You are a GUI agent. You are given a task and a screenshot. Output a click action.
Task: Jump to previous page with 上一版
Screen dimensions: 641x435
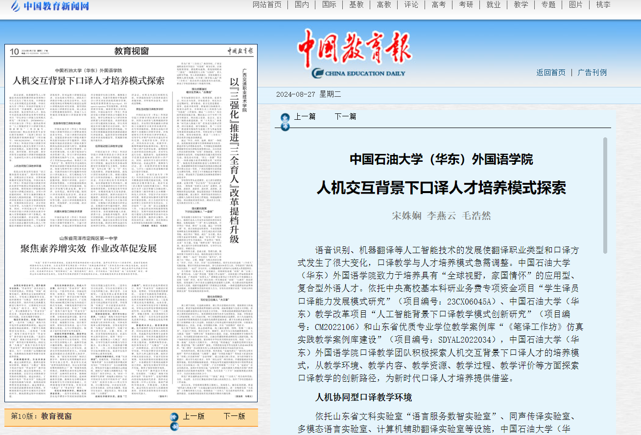(193, 416)
